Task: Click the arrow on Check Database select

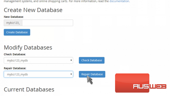Action: (x=71, y=60)
